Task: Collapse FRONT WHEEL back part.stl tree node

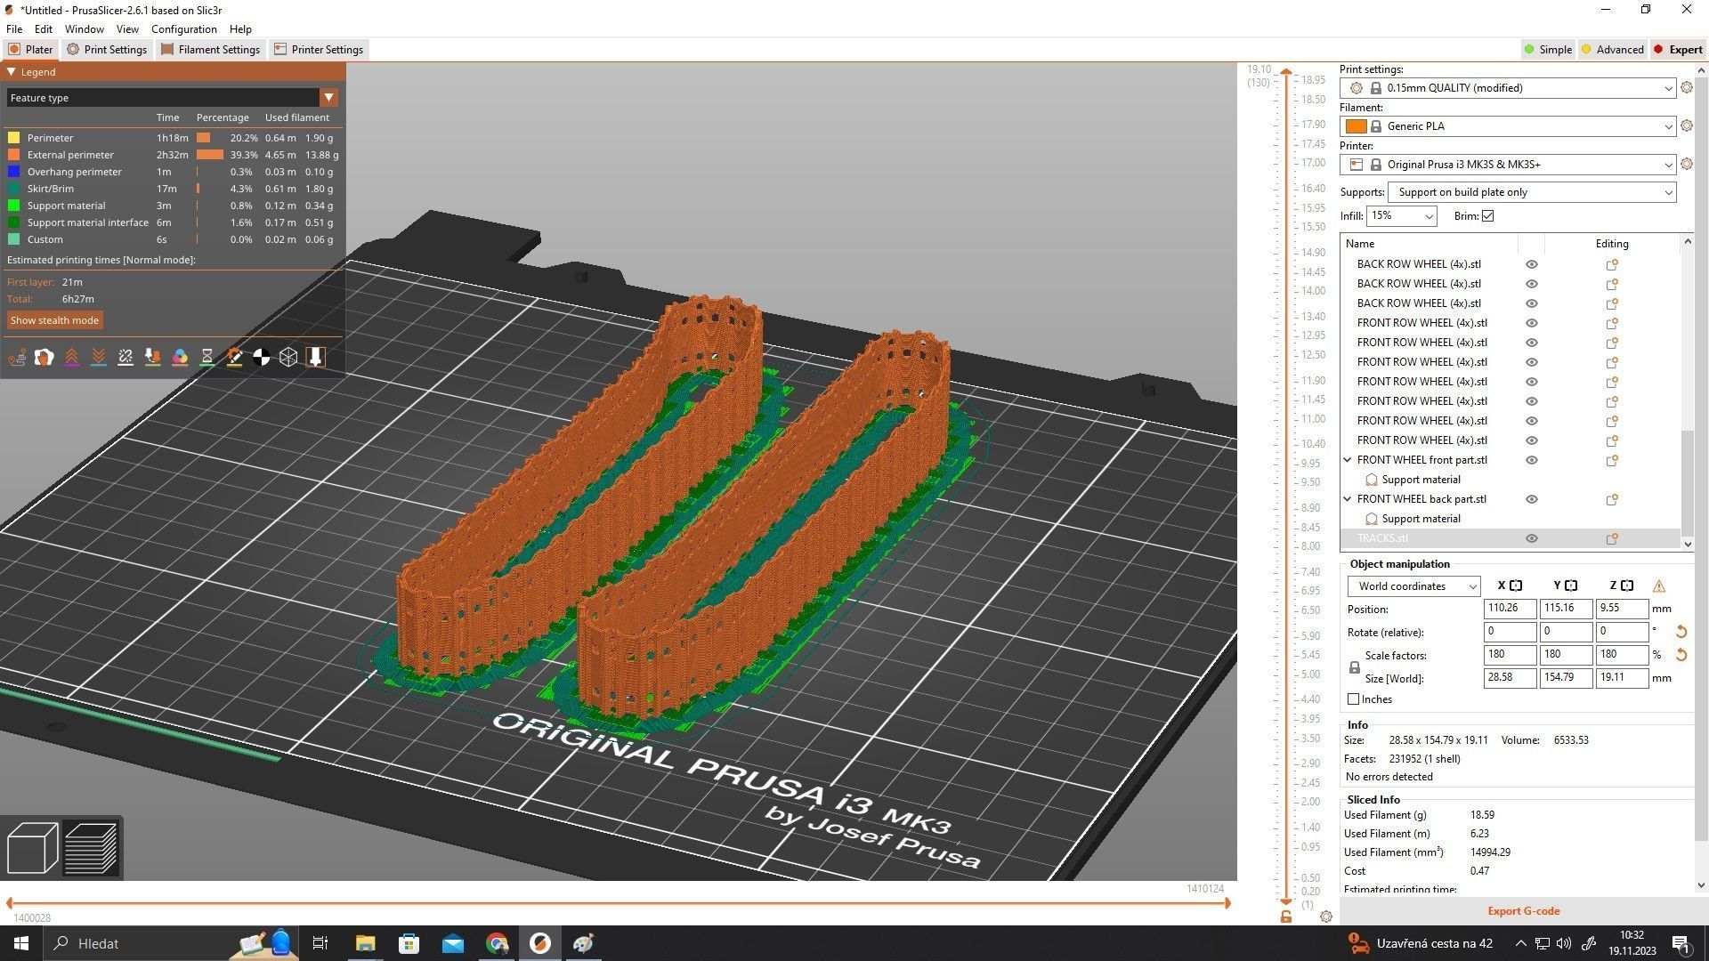Action: (1348, 499)
